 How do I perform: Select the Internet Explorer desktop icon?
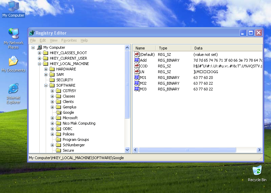coord(13,93)
